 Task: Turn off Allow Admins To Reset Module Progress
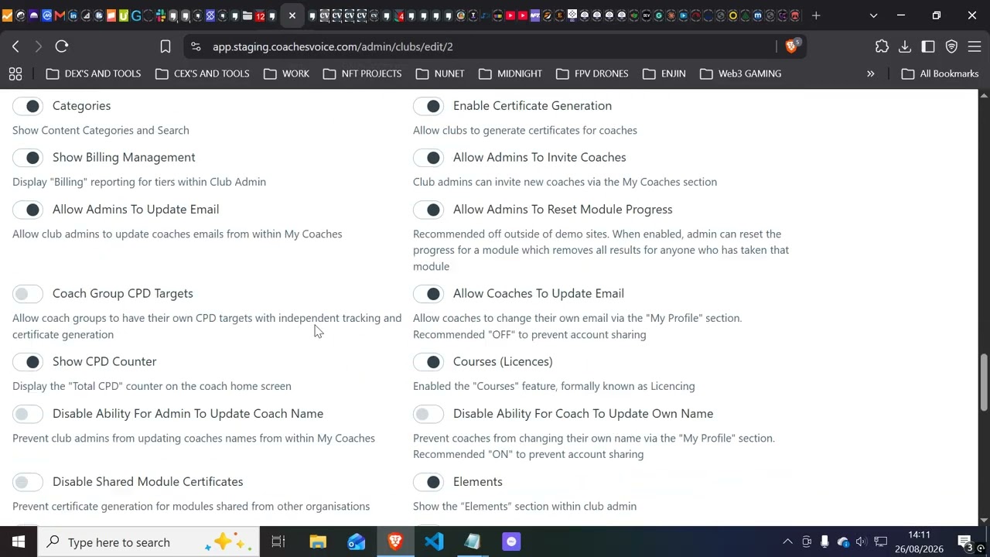[428, 210]
